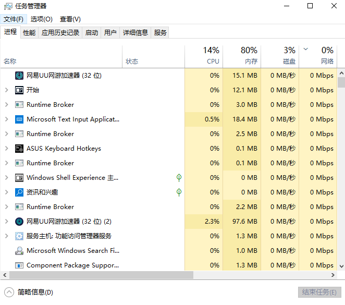Switch to the 服务 tab
The width and height of the screenshot is (345, 305).
coord(160,33)
